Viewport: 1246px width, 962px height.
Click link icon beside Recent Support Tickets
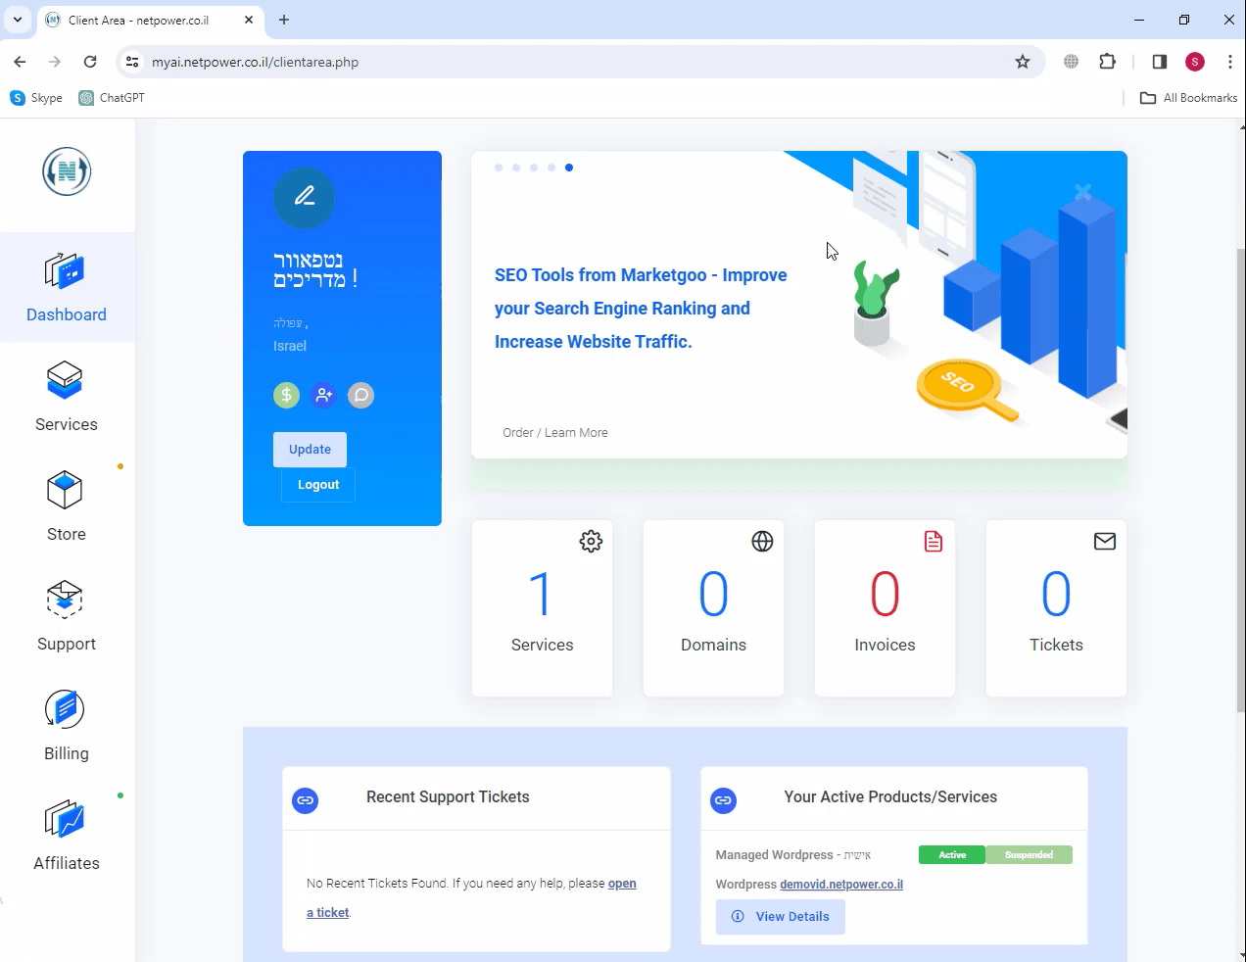306,800
